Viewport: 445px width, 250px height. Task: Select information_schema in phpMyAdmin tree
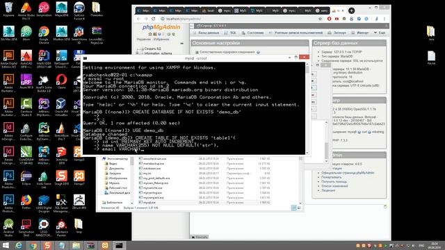[158, 53]
